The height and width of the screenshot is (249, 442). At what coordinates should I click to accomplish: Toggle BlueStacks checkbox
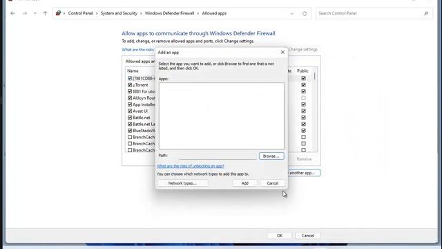[130, 131]
